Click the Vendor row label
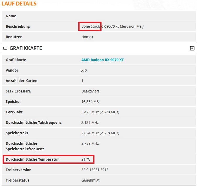Viewport: 197px width, 186px height. [x=12, y=70]
